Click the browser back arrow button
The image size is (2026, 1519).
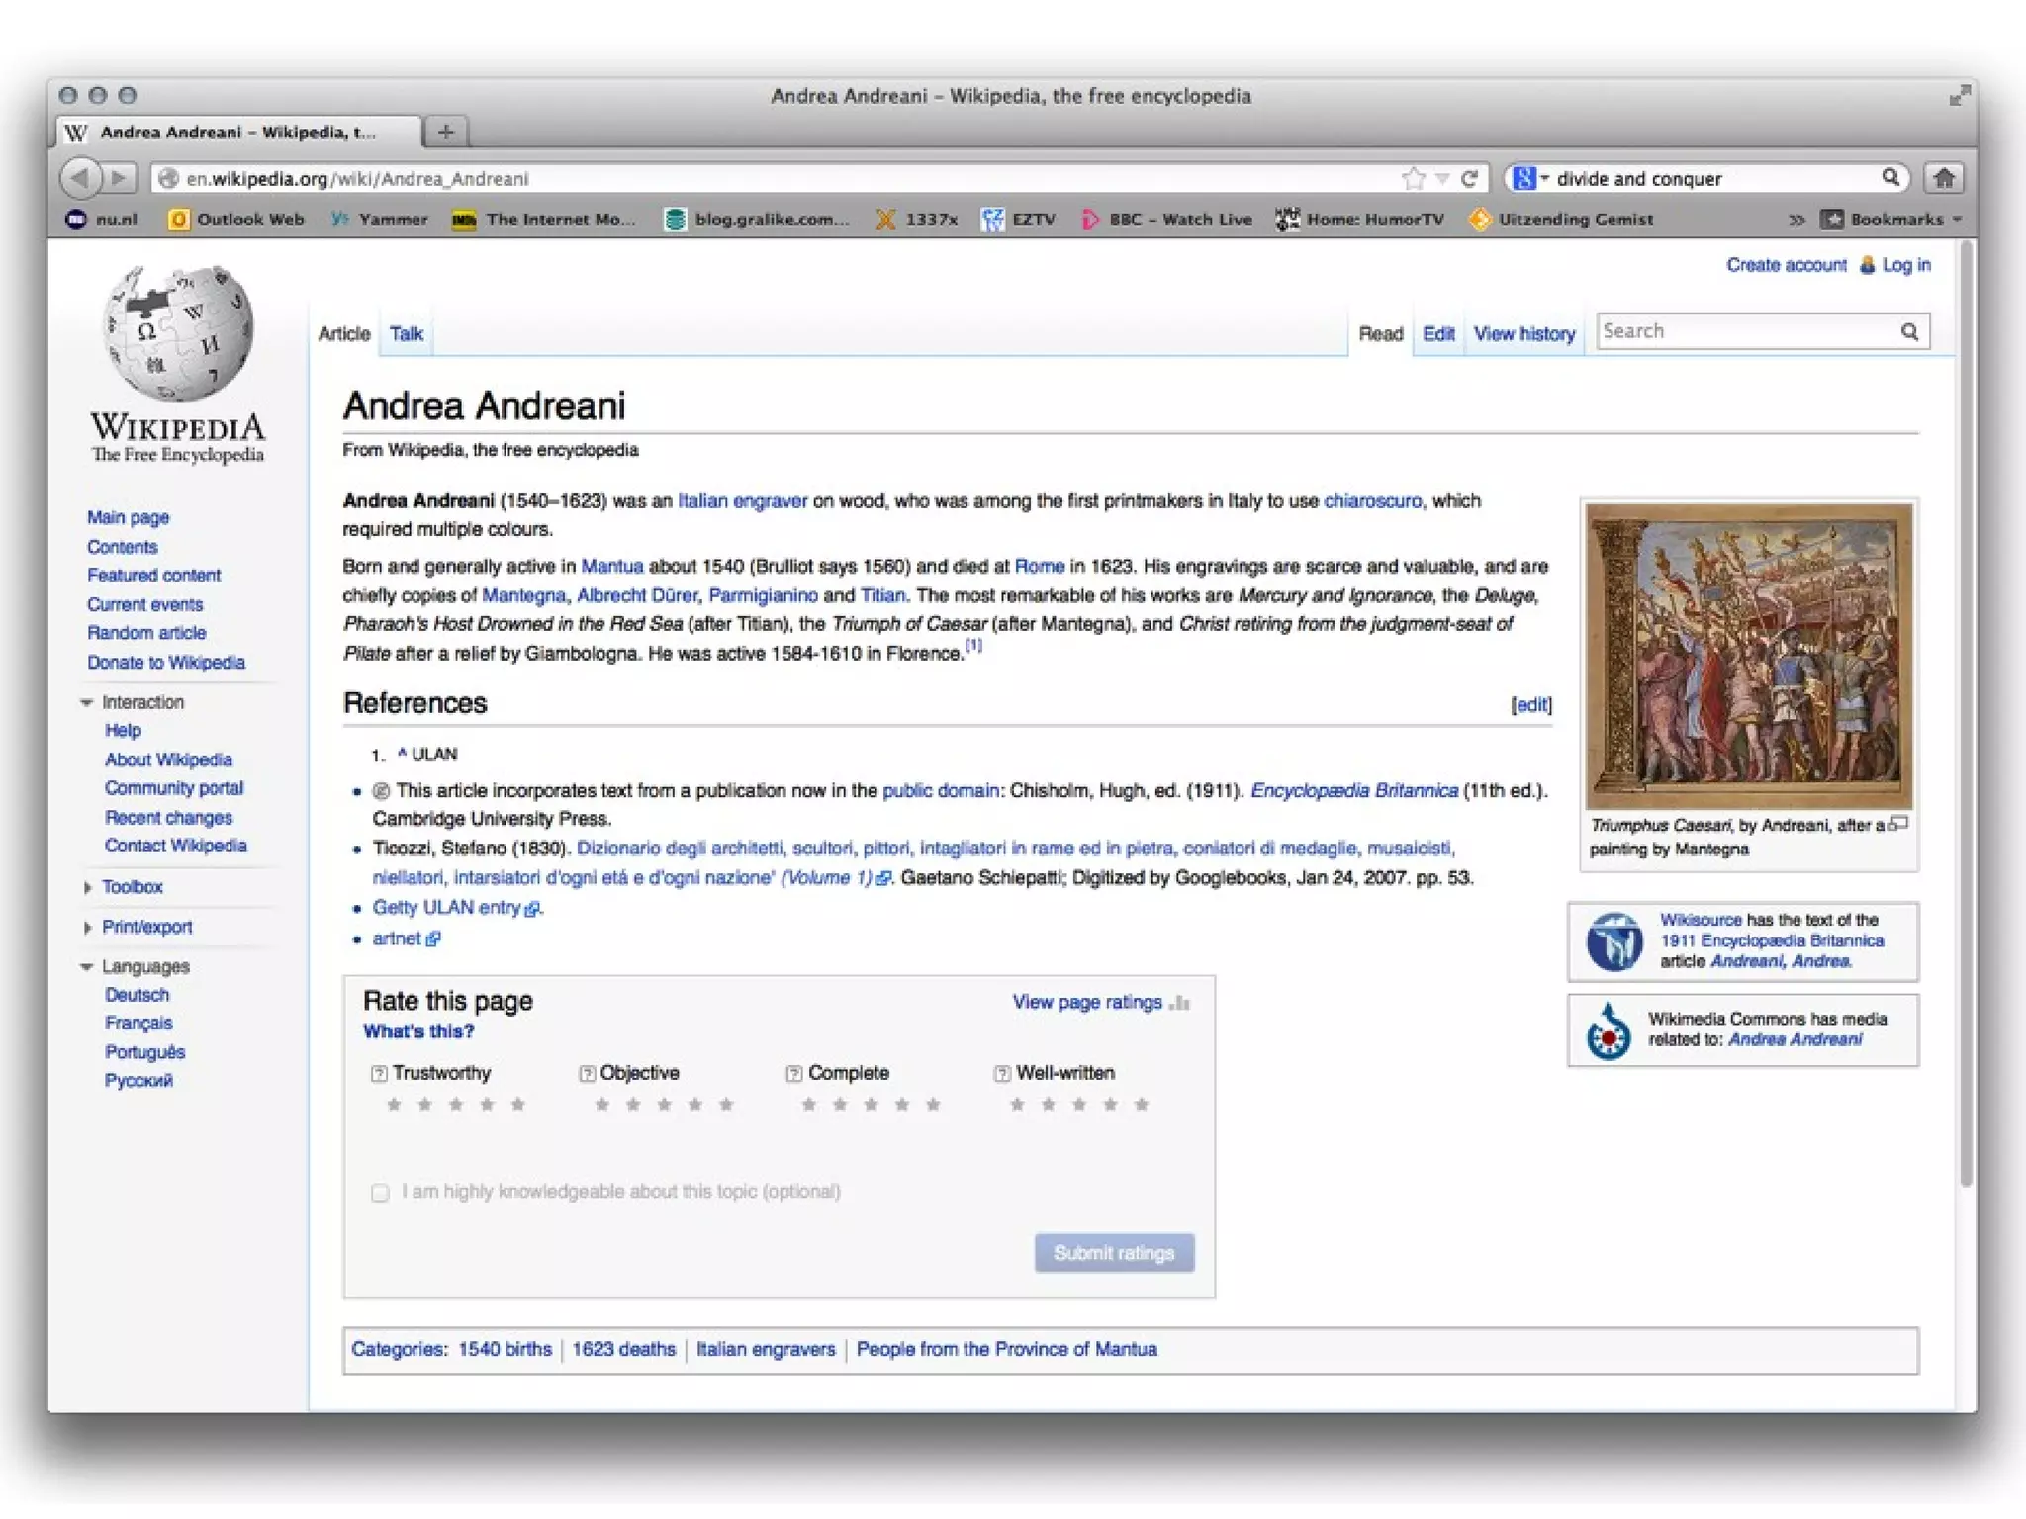[x=81, y=178]
